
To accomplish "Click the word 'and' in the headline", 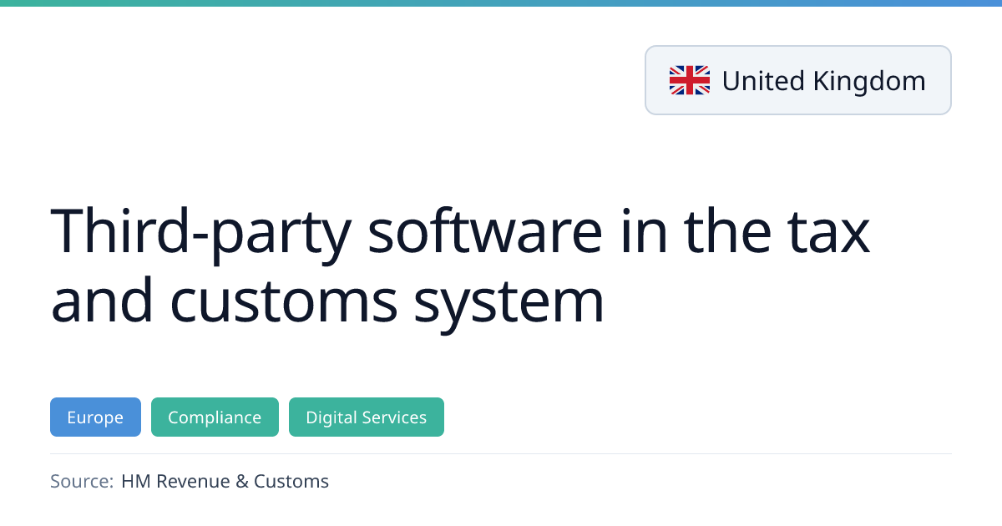I will 102,301.
